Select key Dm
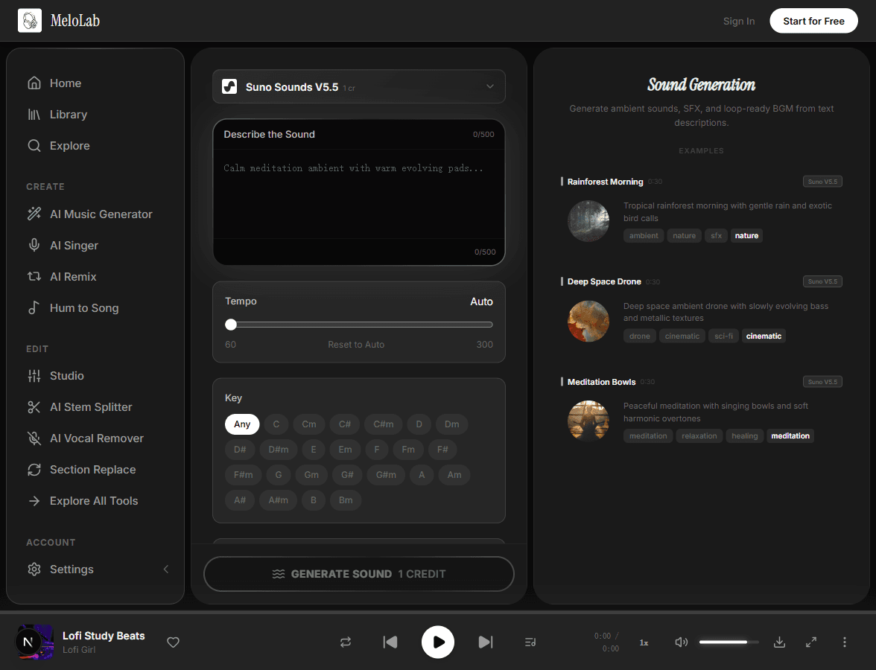Viewport: 876px width, 670px height. coord(452,424)
